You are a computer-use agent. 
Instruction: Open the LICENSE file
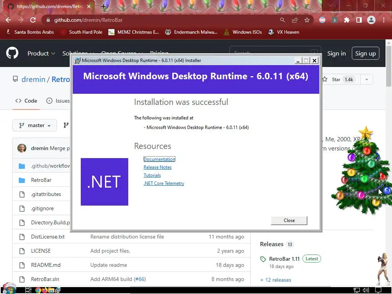[x=41, y=251]
